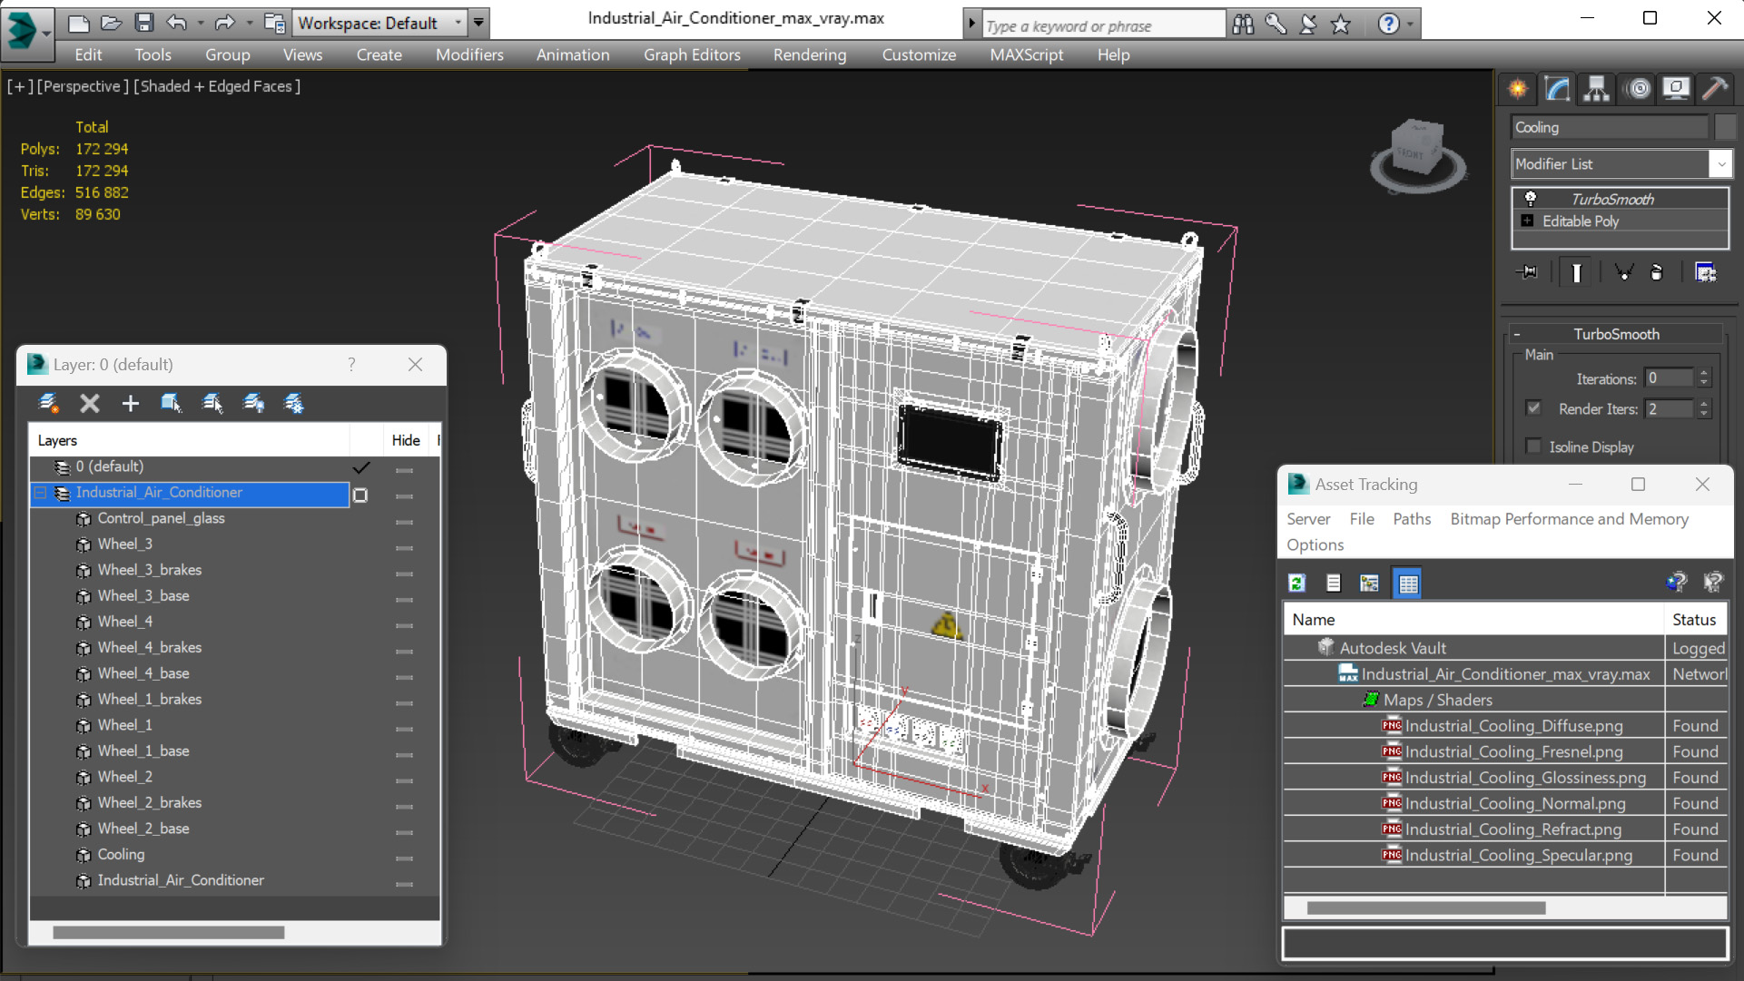Viewport: 1744px width, 981px height.
Task: Toggle Hide for Wheel_1_base row
Action: [x=404, y=754]
